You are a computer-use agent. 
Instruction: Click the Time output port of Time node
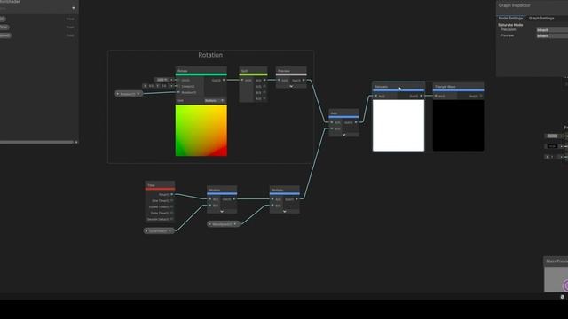[172, 194]
